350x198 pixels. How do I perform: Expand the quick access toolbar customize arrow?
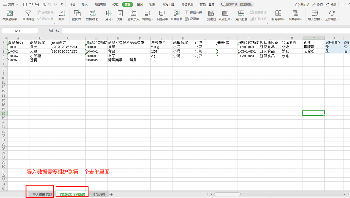62,4
